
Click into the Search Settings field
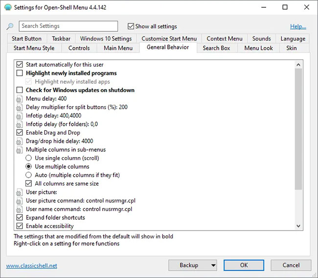[68, 26]
